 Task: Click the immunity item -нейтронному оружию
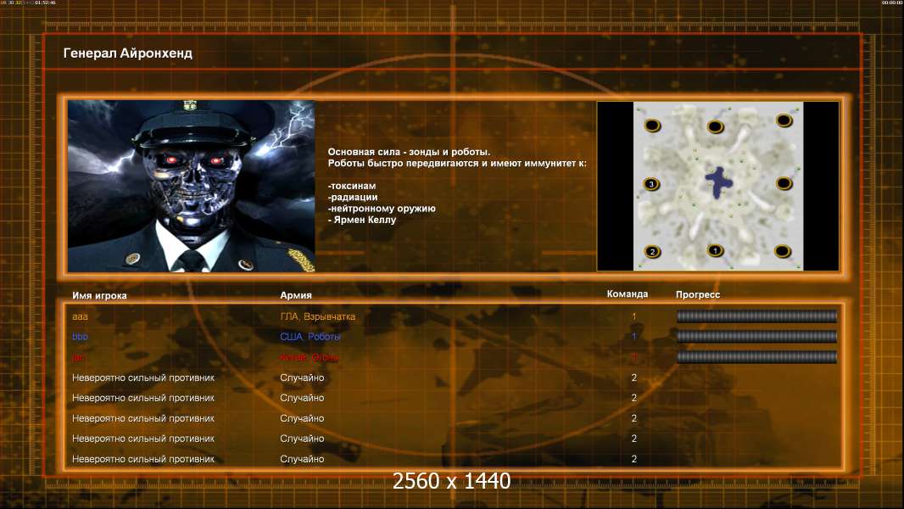coord(382,209)
